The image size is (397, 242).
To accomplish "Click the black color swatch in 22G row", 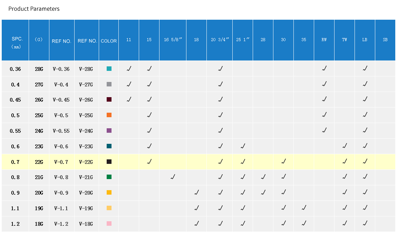I will pos(109,161).
